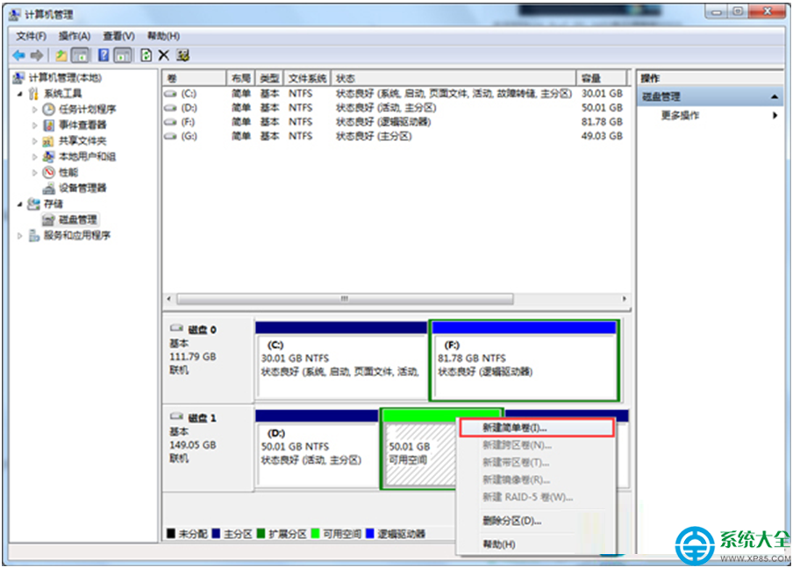The image size is (793, 568).
Task: Expand the 服务和应用程序 tree node
Action: (x=19, y=236)
